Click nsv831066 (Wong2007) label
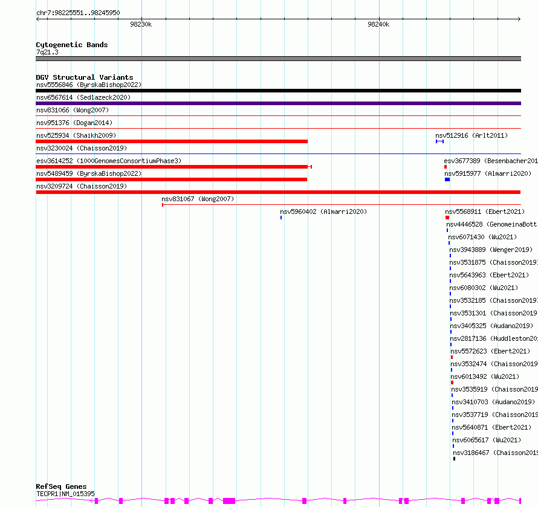 (x=73, y=110)
